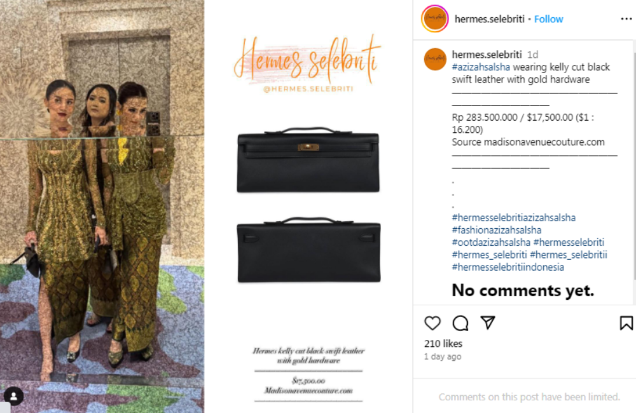The image size is (636, 413).
Task: Click tagged people icon on photo
Action: click(13, 396)
